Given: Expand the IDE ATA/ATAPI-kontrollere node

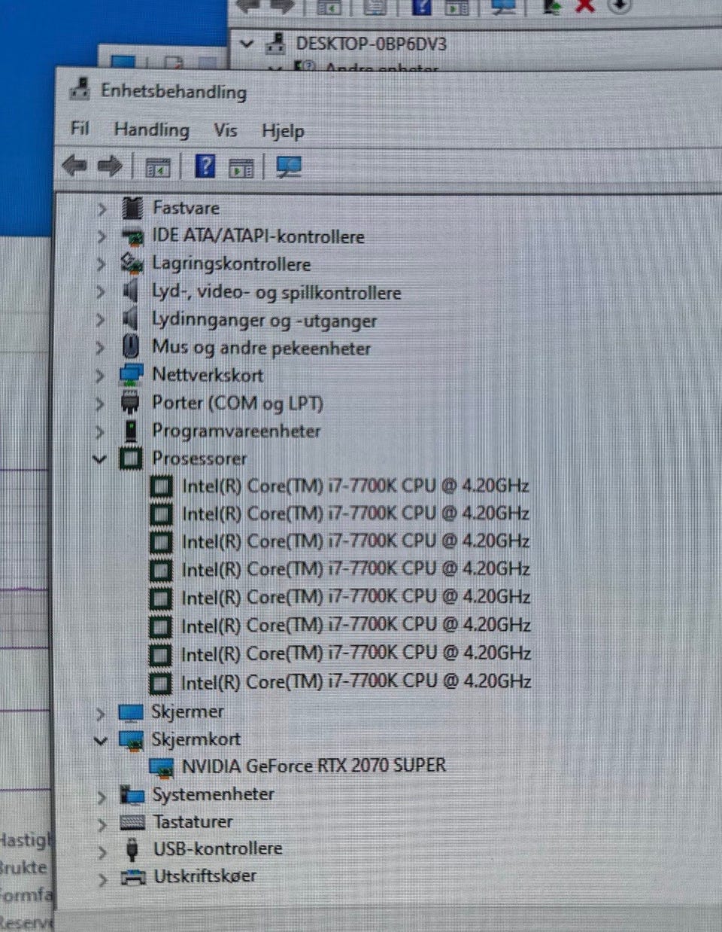Looking at the screenshot, I should coord(102,237).
